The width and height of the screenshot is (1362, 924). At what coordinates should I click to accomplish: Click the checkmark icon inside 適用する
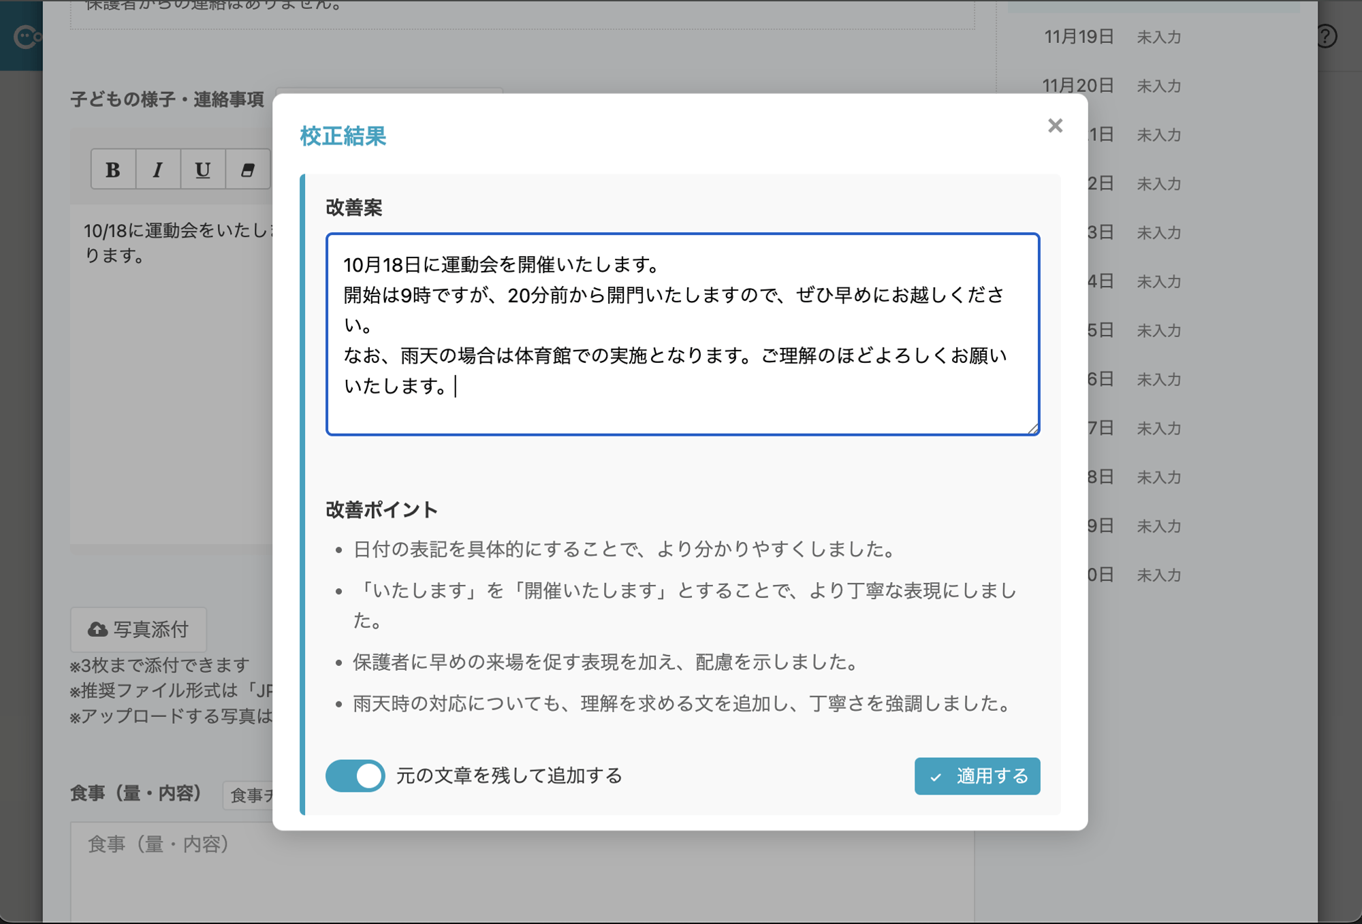point(937,776)
